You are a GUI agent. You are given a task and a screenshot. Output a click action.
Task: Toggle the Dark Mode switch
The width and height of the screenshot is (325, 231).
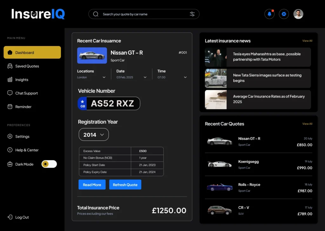(x=49, y=164)
